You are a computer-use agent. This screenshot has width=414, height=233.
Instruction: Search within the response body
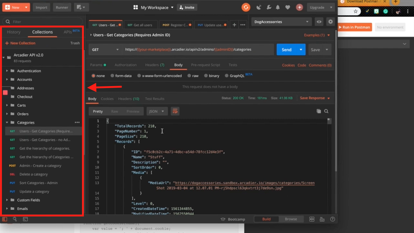click(326, 111)
